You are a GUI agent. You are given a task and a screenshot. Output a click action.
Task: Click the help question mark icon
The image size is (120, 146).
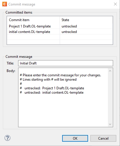tap(7, 138)
